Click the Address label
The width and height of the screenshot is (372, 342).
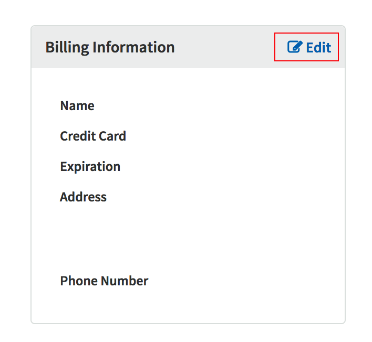(83, 197)
